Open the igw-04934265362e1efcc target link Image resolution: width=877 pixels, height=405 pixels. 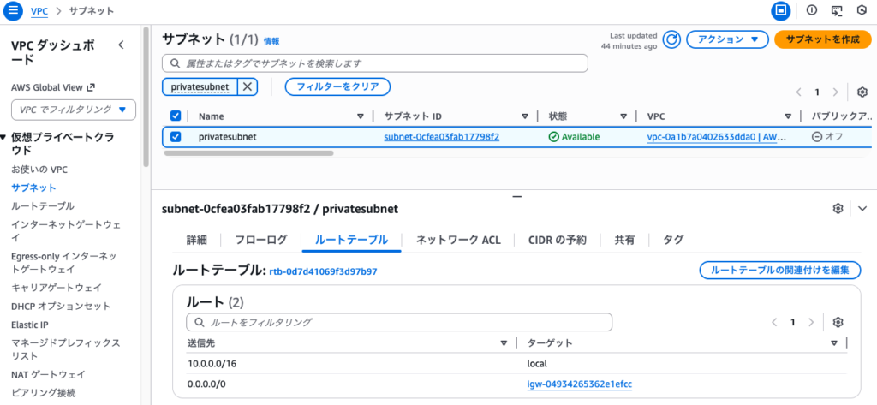click(579, 384)
